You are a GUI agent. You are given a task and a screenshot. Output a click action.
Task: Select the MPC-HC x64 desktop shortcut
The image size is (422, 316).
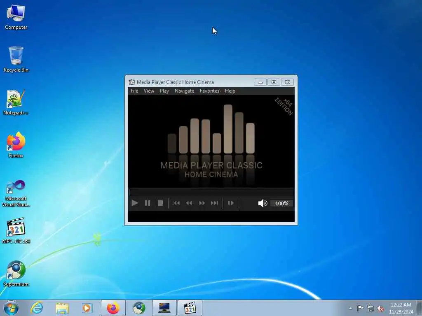click(x=16, y=230)
